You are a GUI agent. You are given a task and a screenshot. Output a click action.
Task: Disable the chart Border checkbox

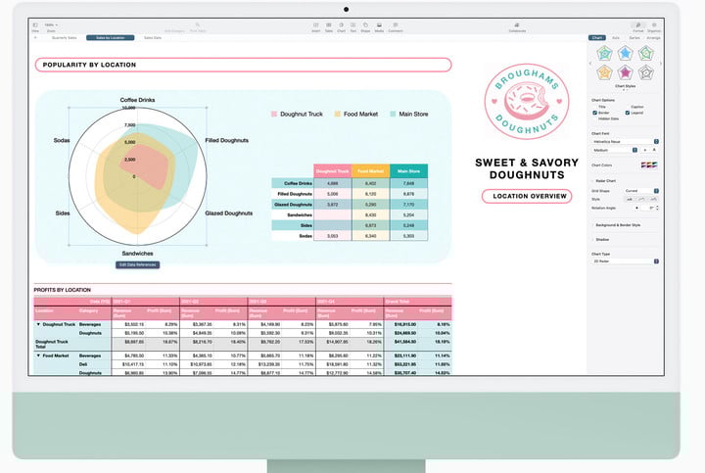(594, 112)
